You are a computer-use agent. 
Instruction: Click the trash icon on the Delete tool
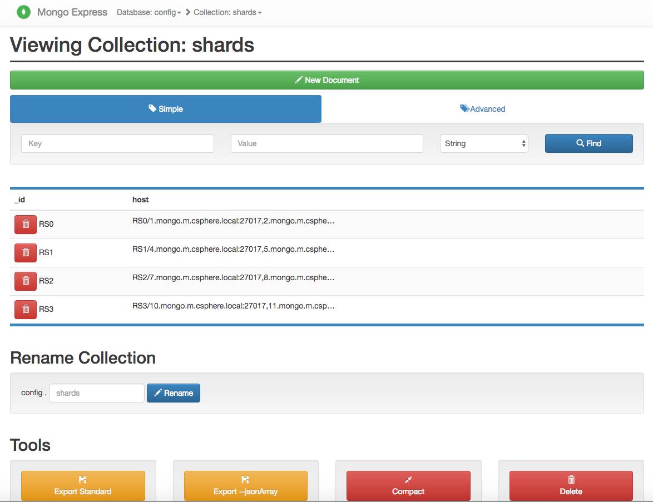pyautogui.click(x=571, y=479)
